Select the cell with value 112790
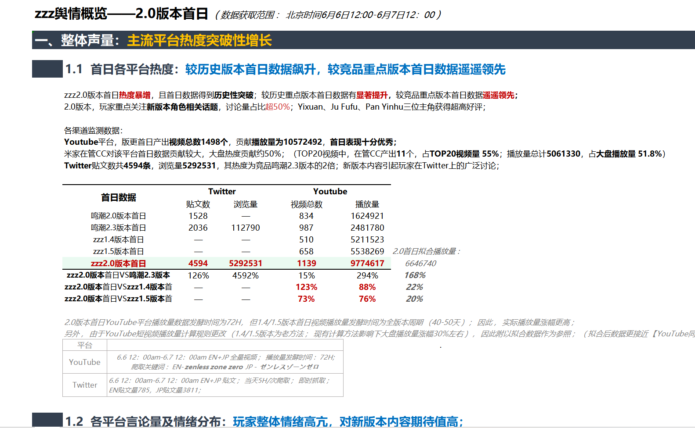Screen dimensions: 695x428 pyautogui.click(x=246, y=228)
